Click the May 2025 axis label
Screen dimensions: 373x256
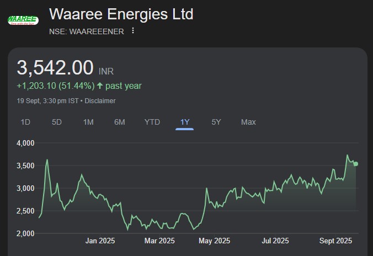214,241
